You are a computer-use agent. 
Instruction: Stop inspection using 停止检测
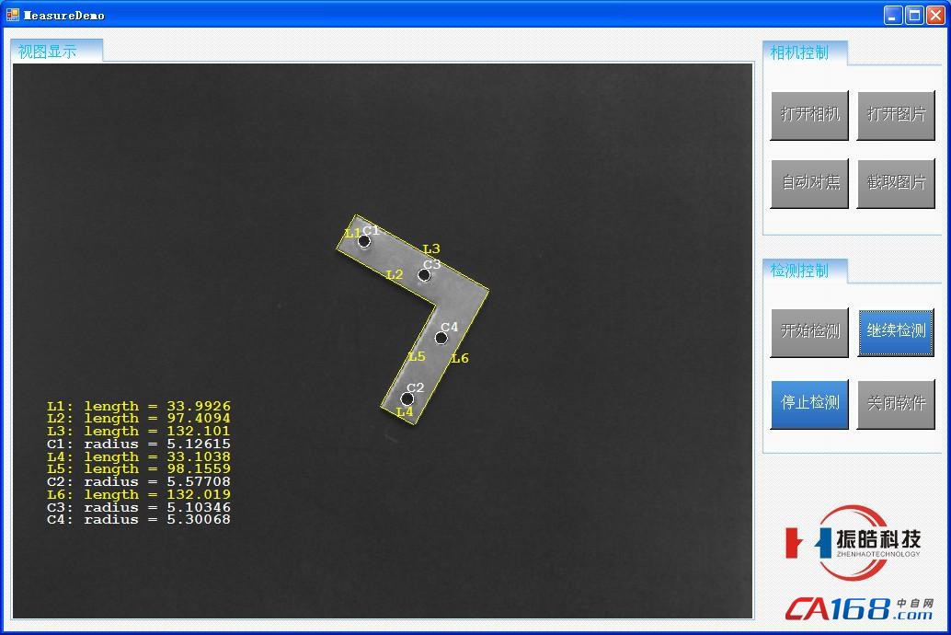click(809, 403)
